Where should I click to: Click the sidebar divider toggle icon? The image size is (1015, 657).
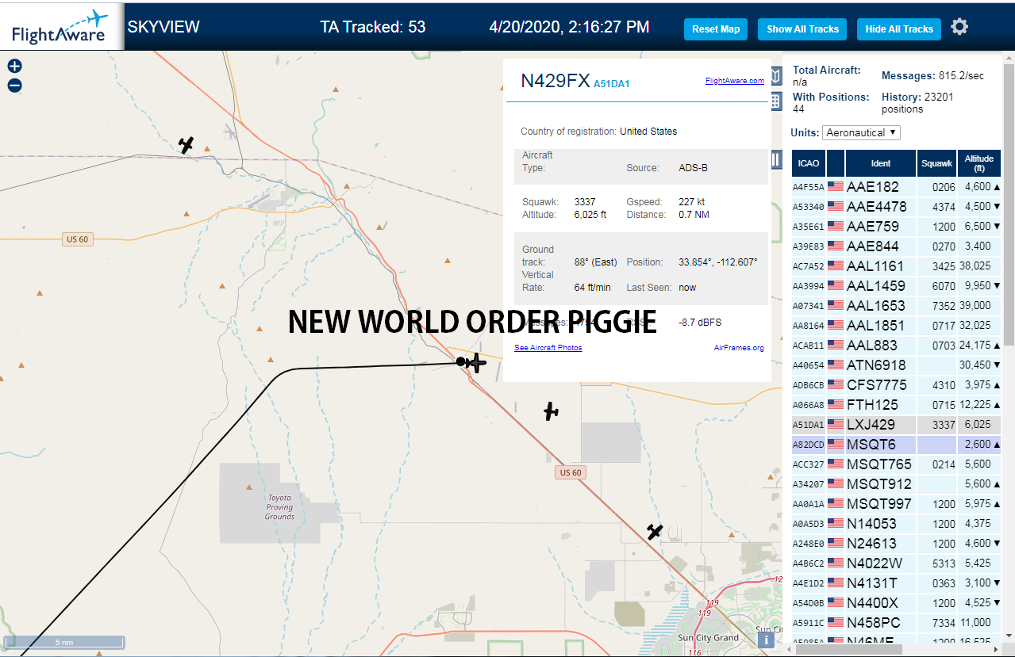pos(776,160)
